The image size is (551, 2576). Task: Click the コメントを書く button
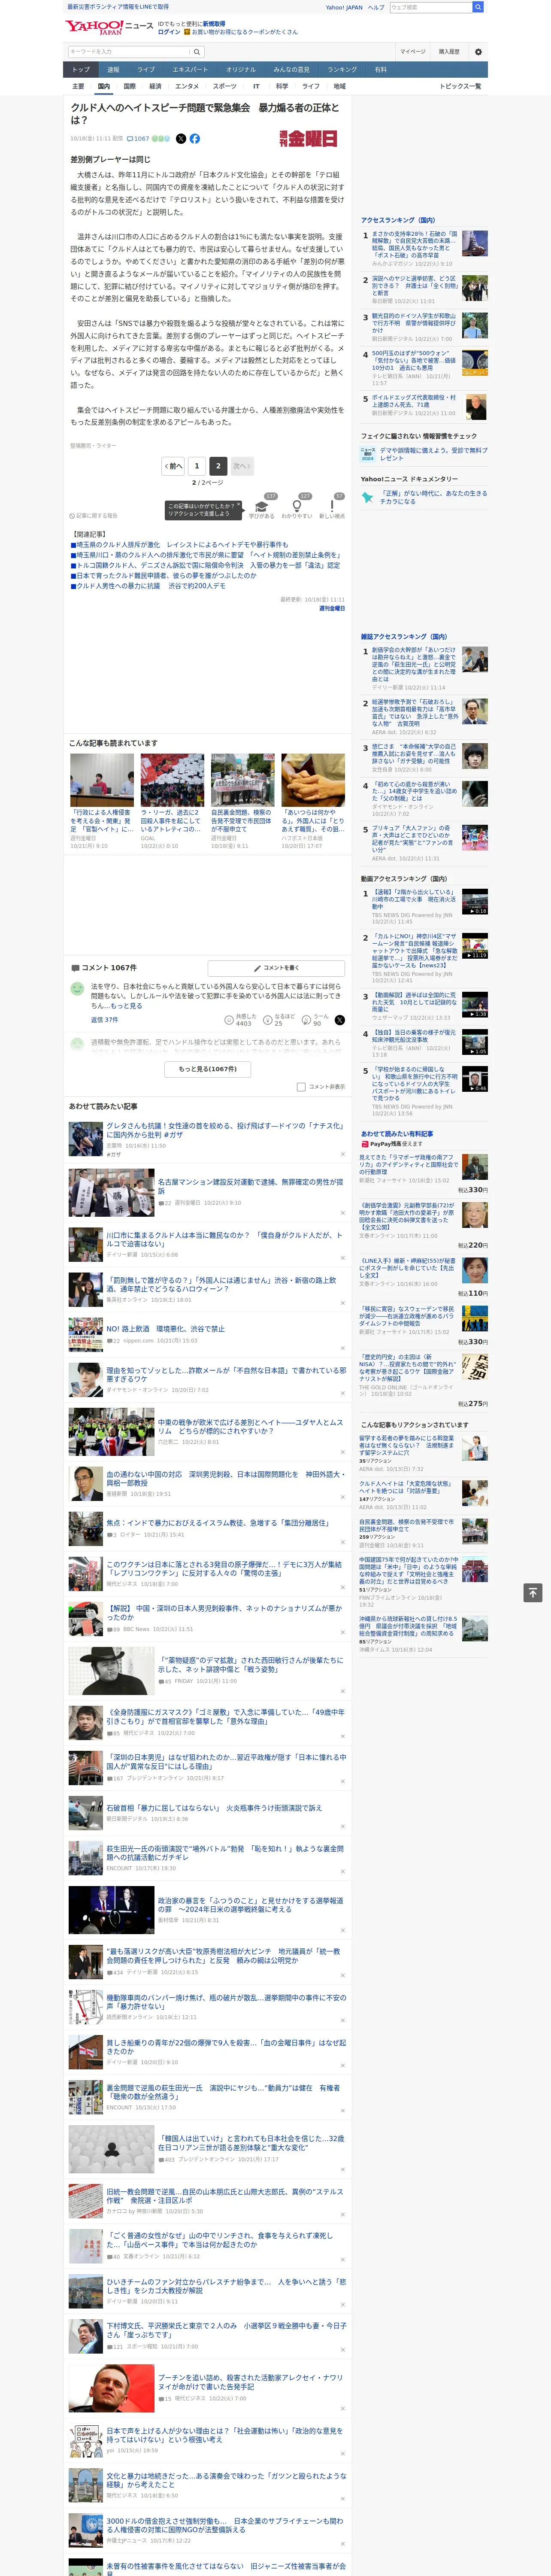[x=276, y=968]
